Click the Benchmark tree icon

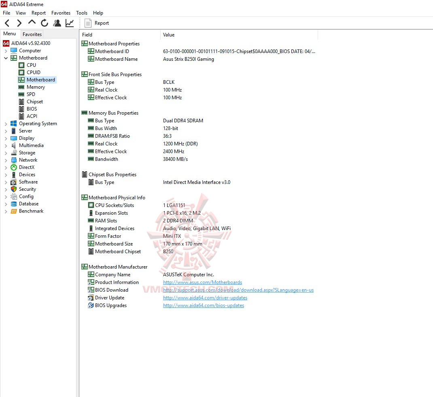[14, 211]
